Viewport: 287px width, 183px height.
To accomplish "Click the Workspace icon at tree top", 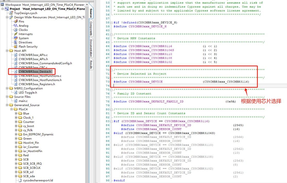I will [x=2, y=5].
